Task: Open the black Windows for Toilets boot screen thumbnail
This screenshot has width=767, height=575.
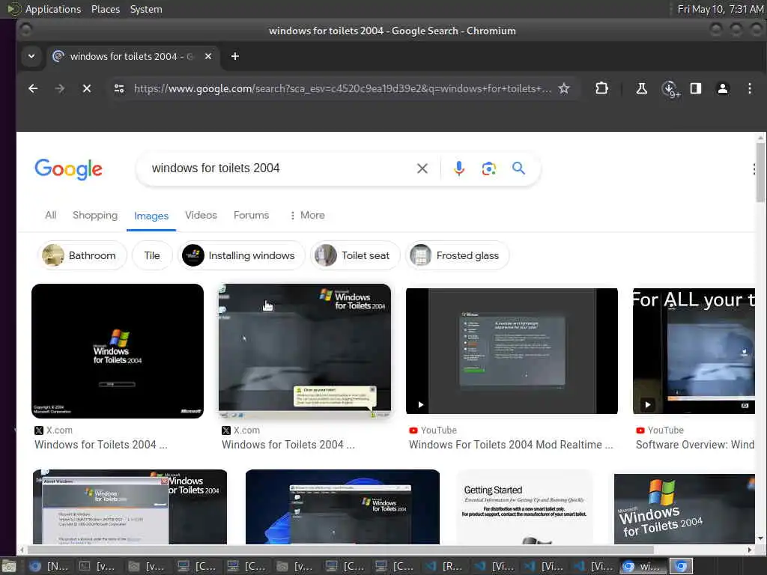Action: 118,350
